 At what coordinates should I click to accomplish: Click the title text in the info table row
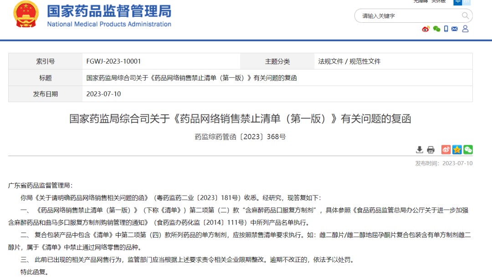(191, 78)
